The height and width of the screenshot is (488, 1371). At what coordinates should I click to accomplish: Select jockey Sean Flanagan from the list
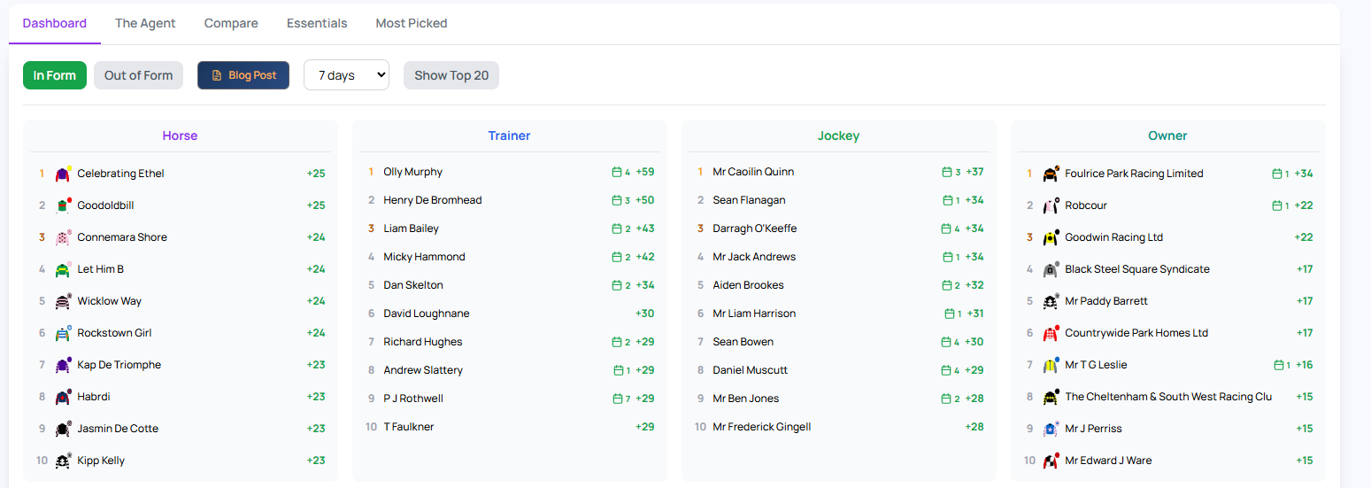coord(749,200)
